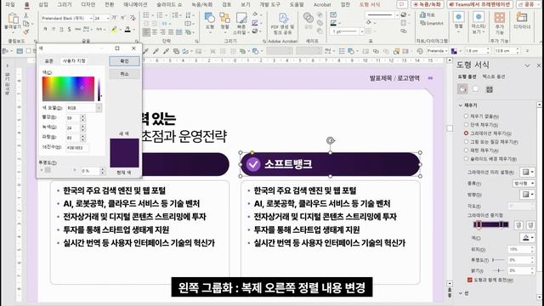Click the Format Painter brush icon
This screenshot has height=306, width=544.
click(x=26, y=32)
